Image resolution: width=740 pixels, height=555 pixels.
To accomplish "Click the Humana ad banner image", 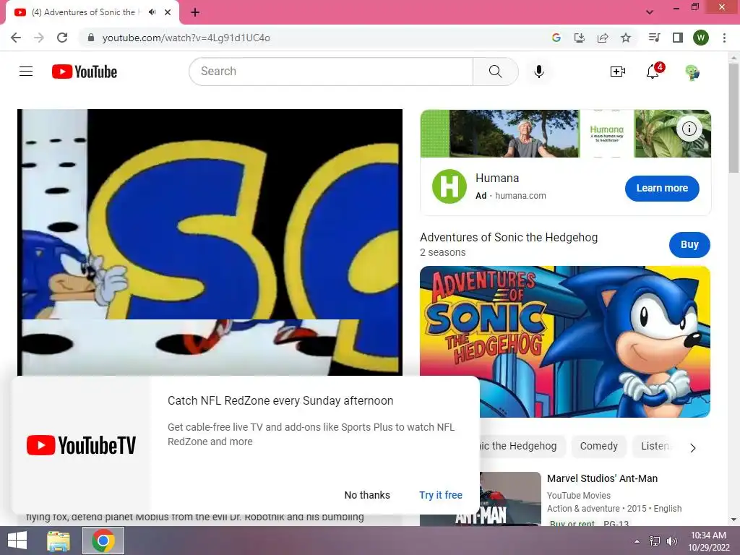I will 565,134.
